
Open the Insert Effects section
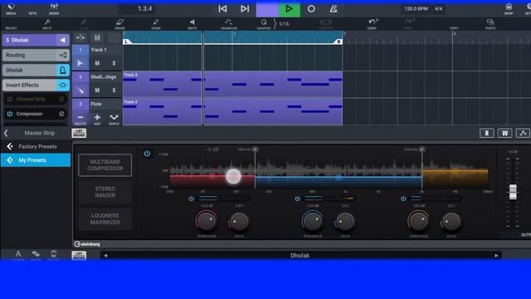tap(36, 85)
